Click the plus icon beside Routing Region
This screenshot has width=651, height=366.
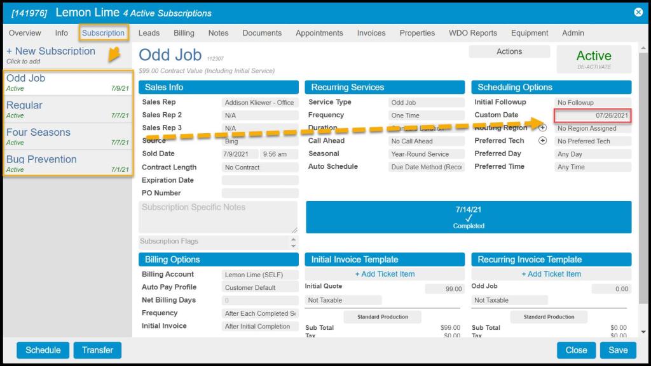click(x=542, y=128)
